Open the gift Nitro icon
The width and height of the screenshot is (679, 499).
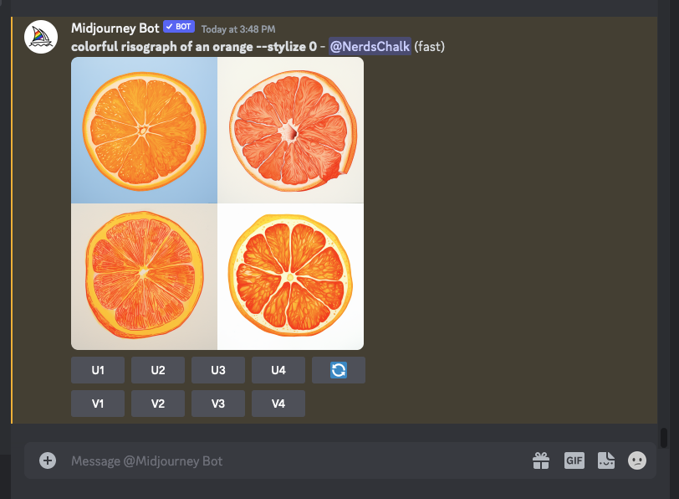pos(541,460)
